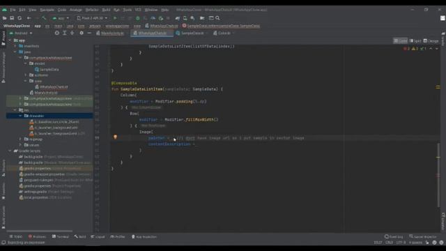Expand the manifests folder
The image size is (446, 251).
click(x=15, y=46)
